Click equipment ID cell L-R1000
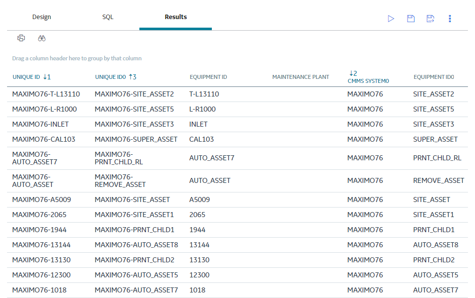 [202, 109]
